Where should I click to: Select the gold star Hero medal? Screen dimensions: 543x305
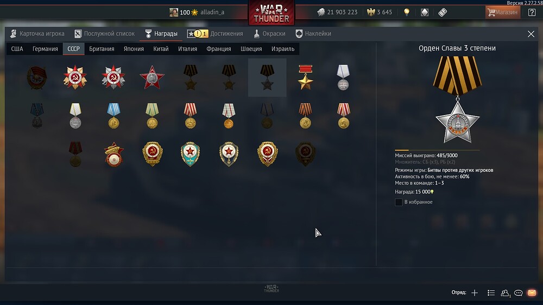(305, 77)
